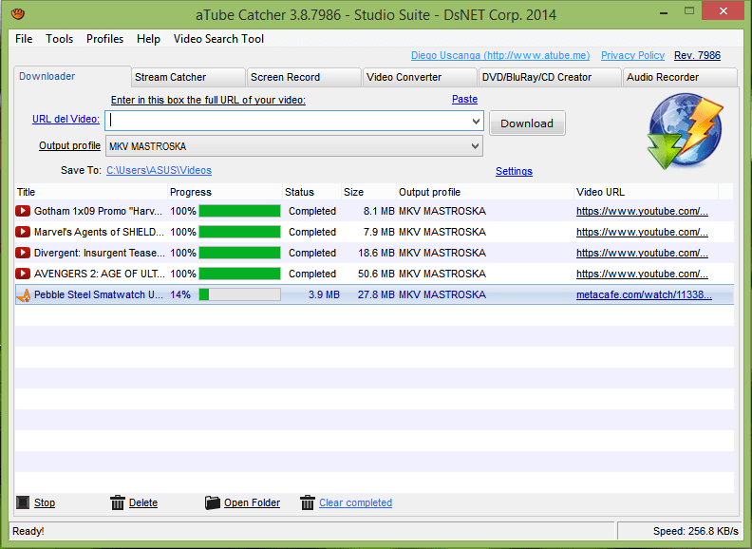Click the Pebble Steel 14% progress bar
Image resolution: width=752 pixels, height=549 pixels.
(x=240, y=294)
